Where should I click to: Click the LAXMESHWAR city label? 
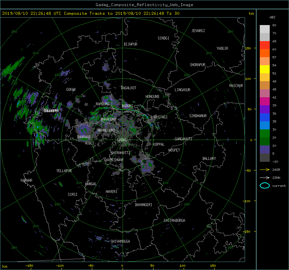114,160
